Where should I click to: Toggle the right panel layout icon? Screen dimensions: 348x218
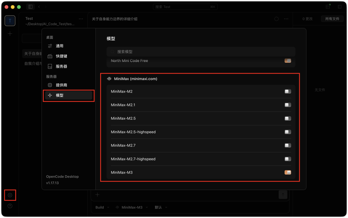pos(340,7)
